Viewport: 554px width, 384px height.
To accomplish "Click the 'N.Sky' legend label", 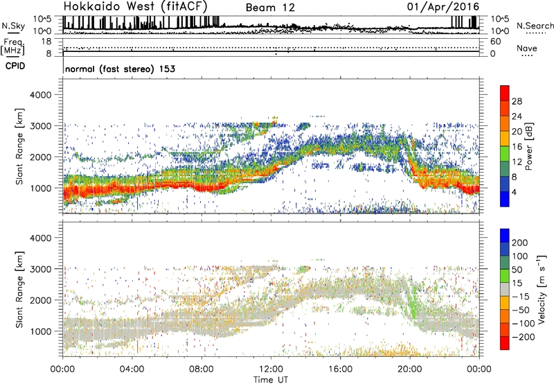I will coord(13,26).
